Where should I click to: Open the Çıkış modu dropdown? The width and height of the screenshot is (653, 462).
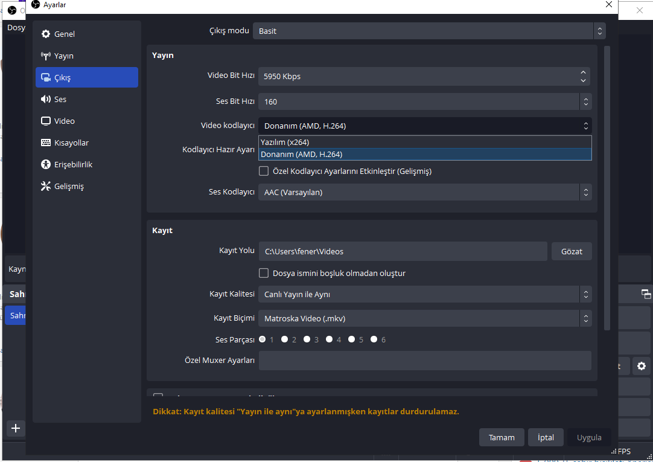pos(429,31)
